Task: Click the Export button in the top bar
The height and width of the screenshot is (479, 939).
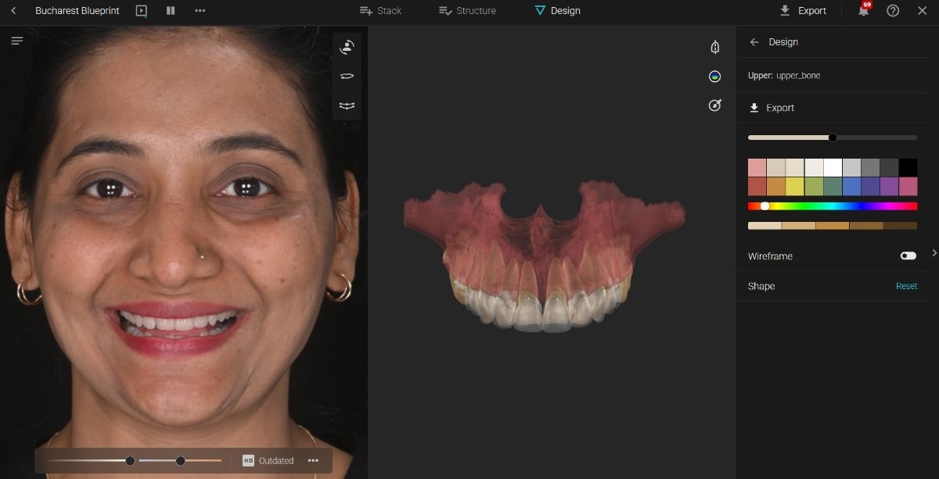Action: pos(804,11)
